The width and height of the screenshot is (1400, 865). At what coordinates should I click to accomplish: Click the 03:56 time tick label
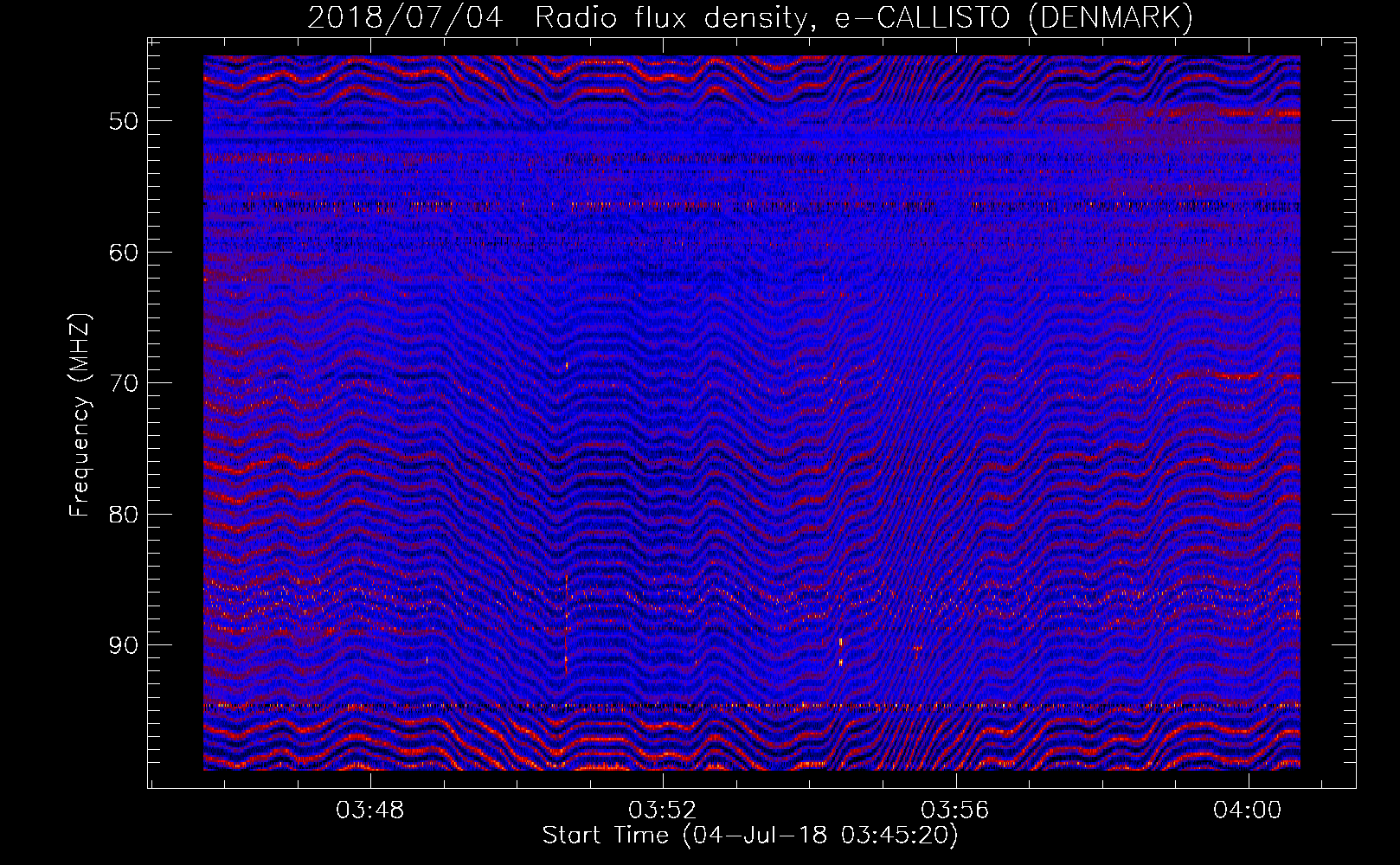tap(955, 811)
